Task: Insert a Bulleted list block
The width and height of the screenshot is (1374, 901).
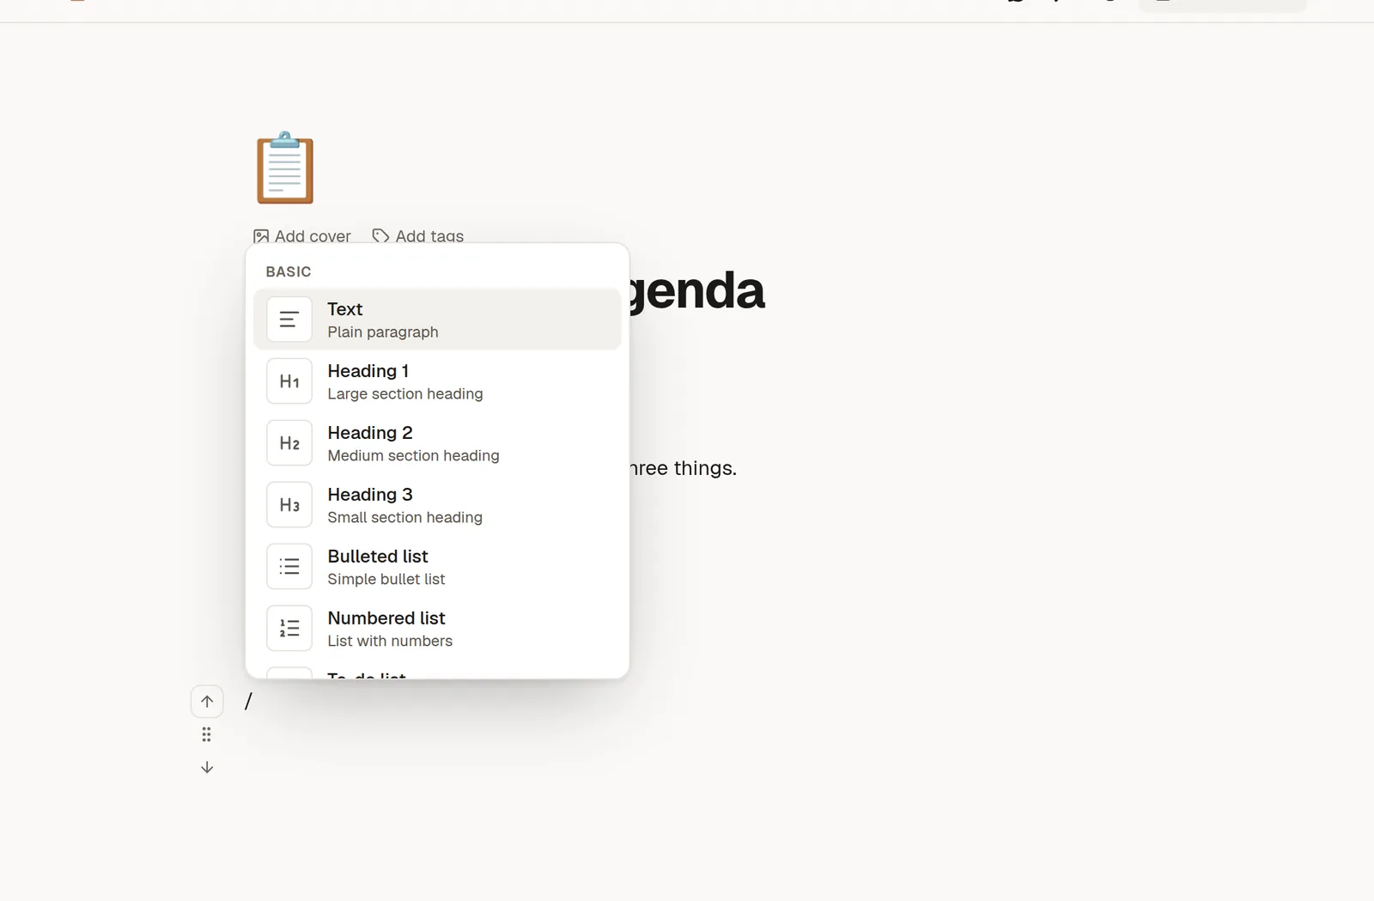Action: (x=437, y=567)
